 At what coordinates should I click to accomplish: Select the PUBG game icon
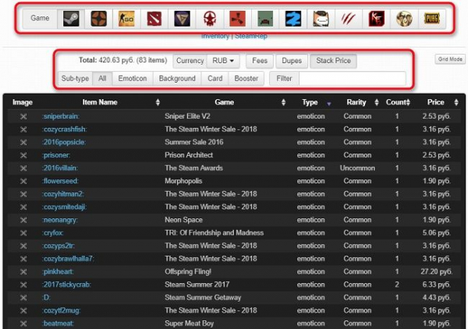pos(432,19)
